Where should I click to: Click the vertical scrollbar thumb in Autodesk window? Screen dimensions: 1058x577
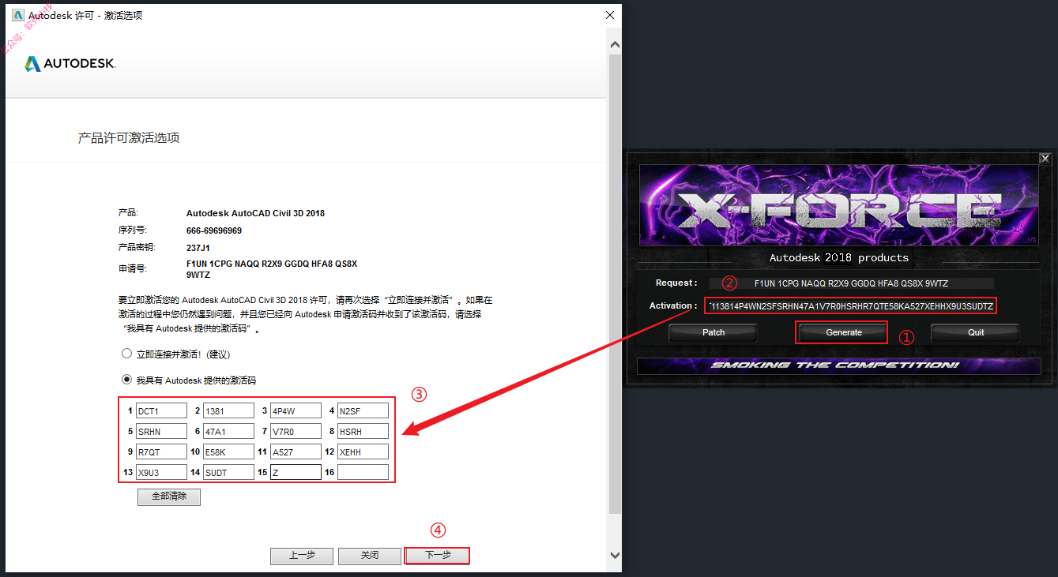pyautogui.click(x=616, y=284)
